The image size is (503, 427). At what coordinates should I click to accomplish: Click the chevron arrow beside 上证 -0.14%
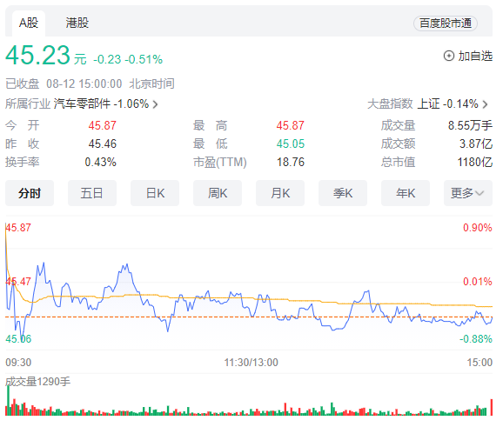(x=485, y=104)
